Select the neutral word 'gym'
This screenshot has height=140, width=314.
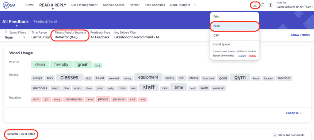coord(240,77)
